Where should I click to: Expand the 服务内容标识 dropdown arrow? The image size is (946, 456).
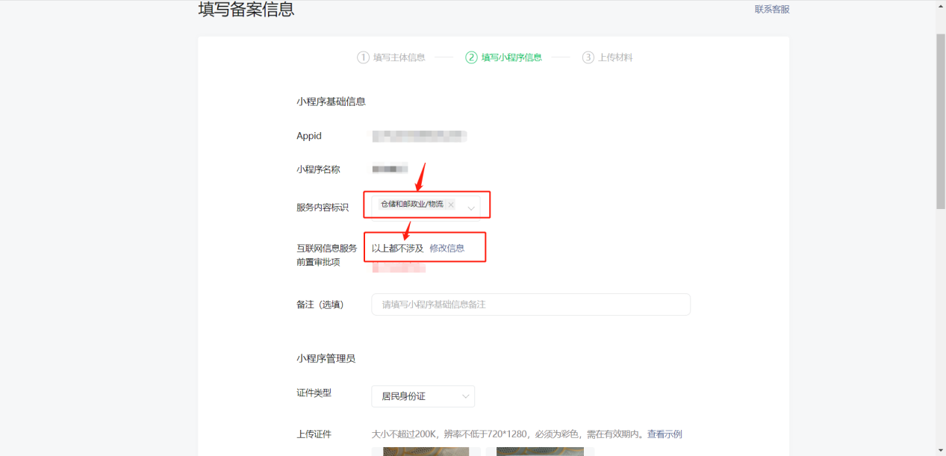[471, 207]
